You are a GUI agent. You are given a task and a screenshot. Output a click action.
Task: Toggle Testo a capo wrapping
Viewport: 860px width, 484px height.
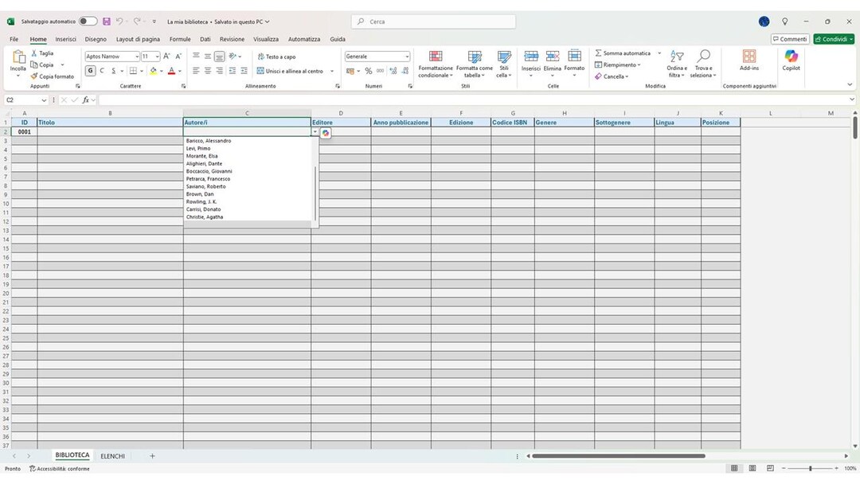click(x=276, y=57)
